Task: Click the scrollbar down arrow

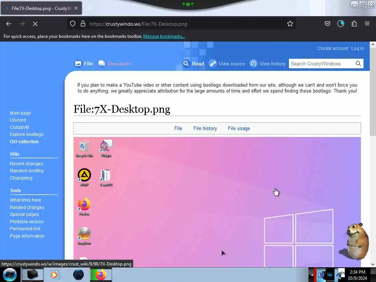Action: coord(373,264)
